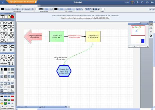
Task: Open the Normal font size dropdown
Action: coord(29,9)
